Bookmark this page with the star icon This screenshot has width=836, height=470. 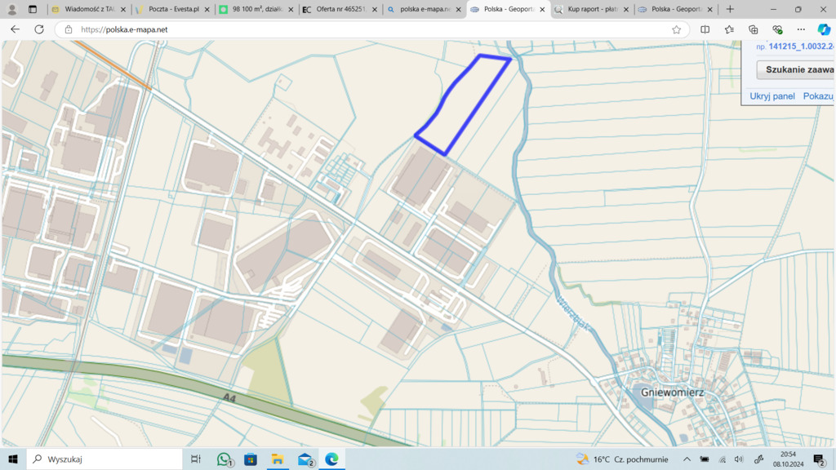[676, 29]
